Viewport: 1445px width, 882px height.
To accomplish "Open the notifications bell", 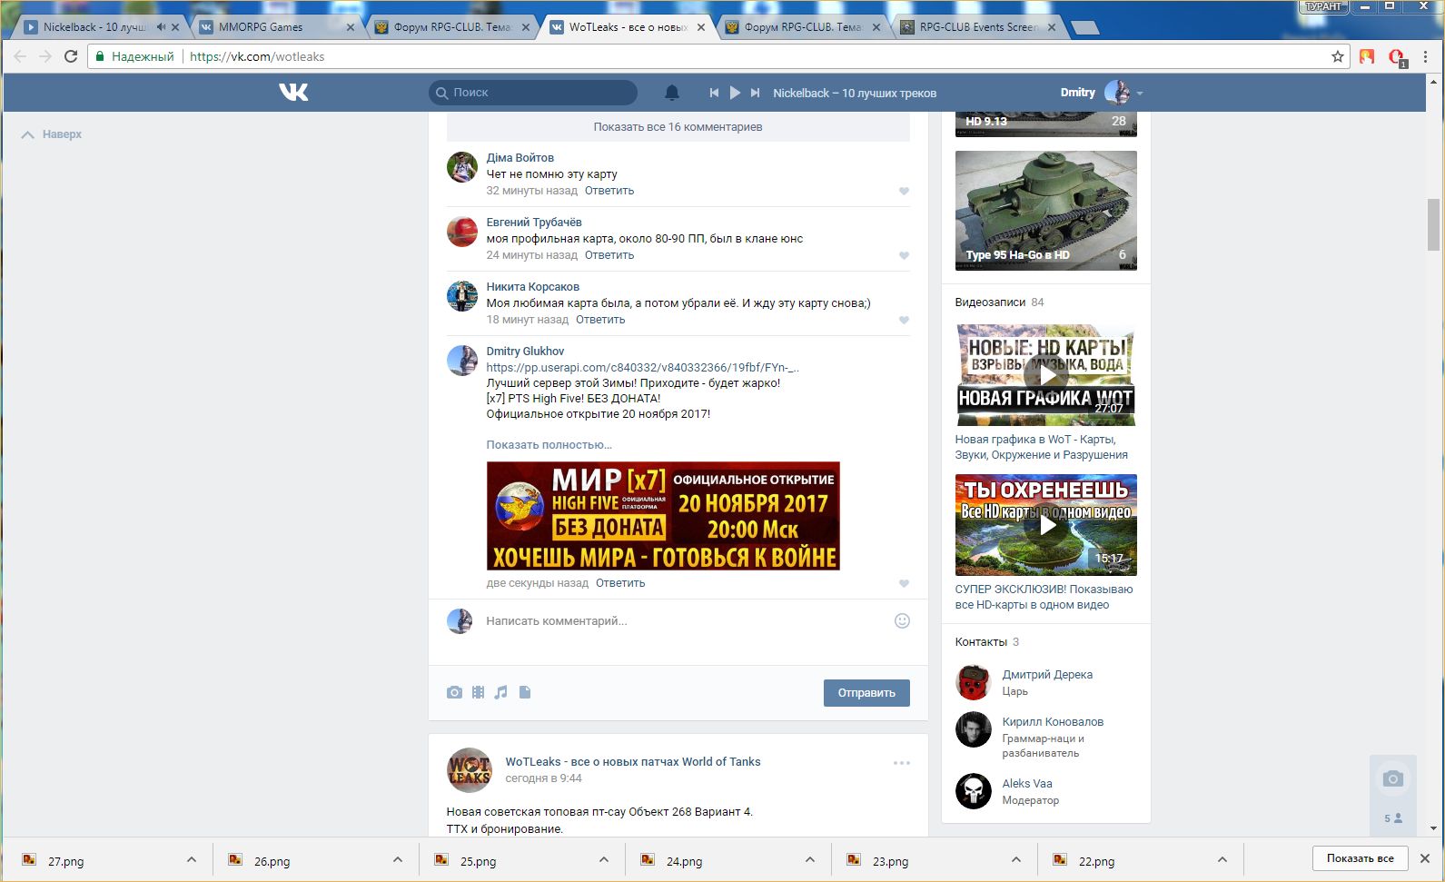I will pos(672,93).
